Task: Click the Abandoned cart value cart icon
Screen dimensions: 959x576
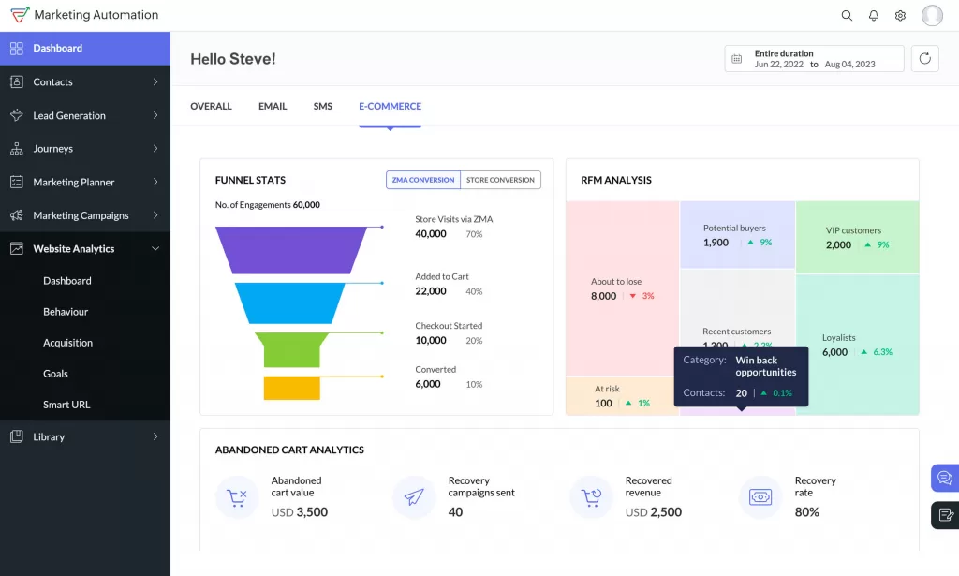Action: pyautogui.click(x=237, y=497)
